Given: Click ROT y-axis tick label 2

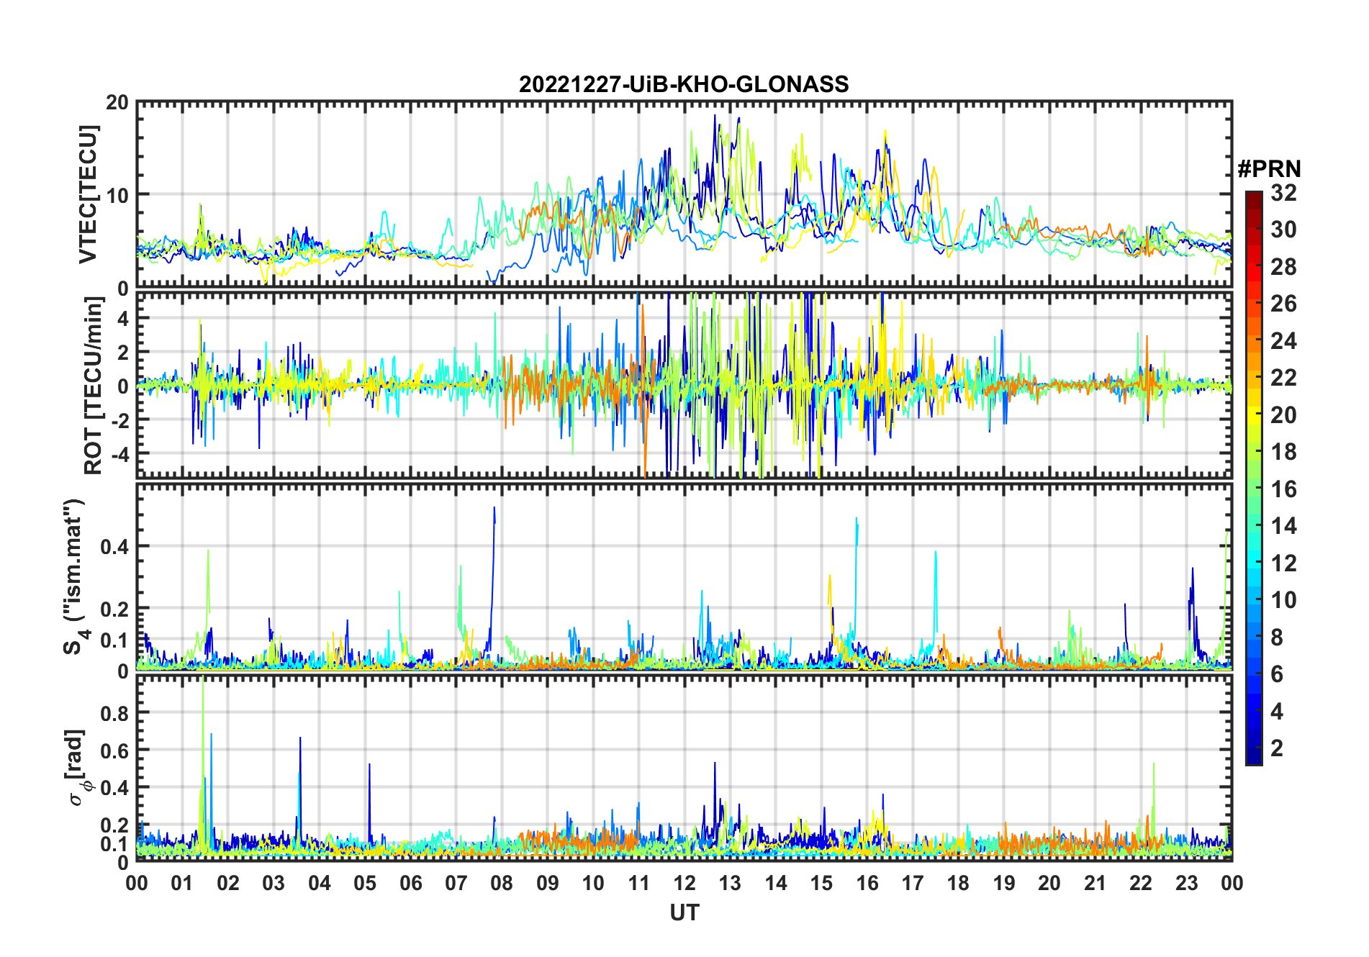Looking at the screenshot, I should point(123,352).
